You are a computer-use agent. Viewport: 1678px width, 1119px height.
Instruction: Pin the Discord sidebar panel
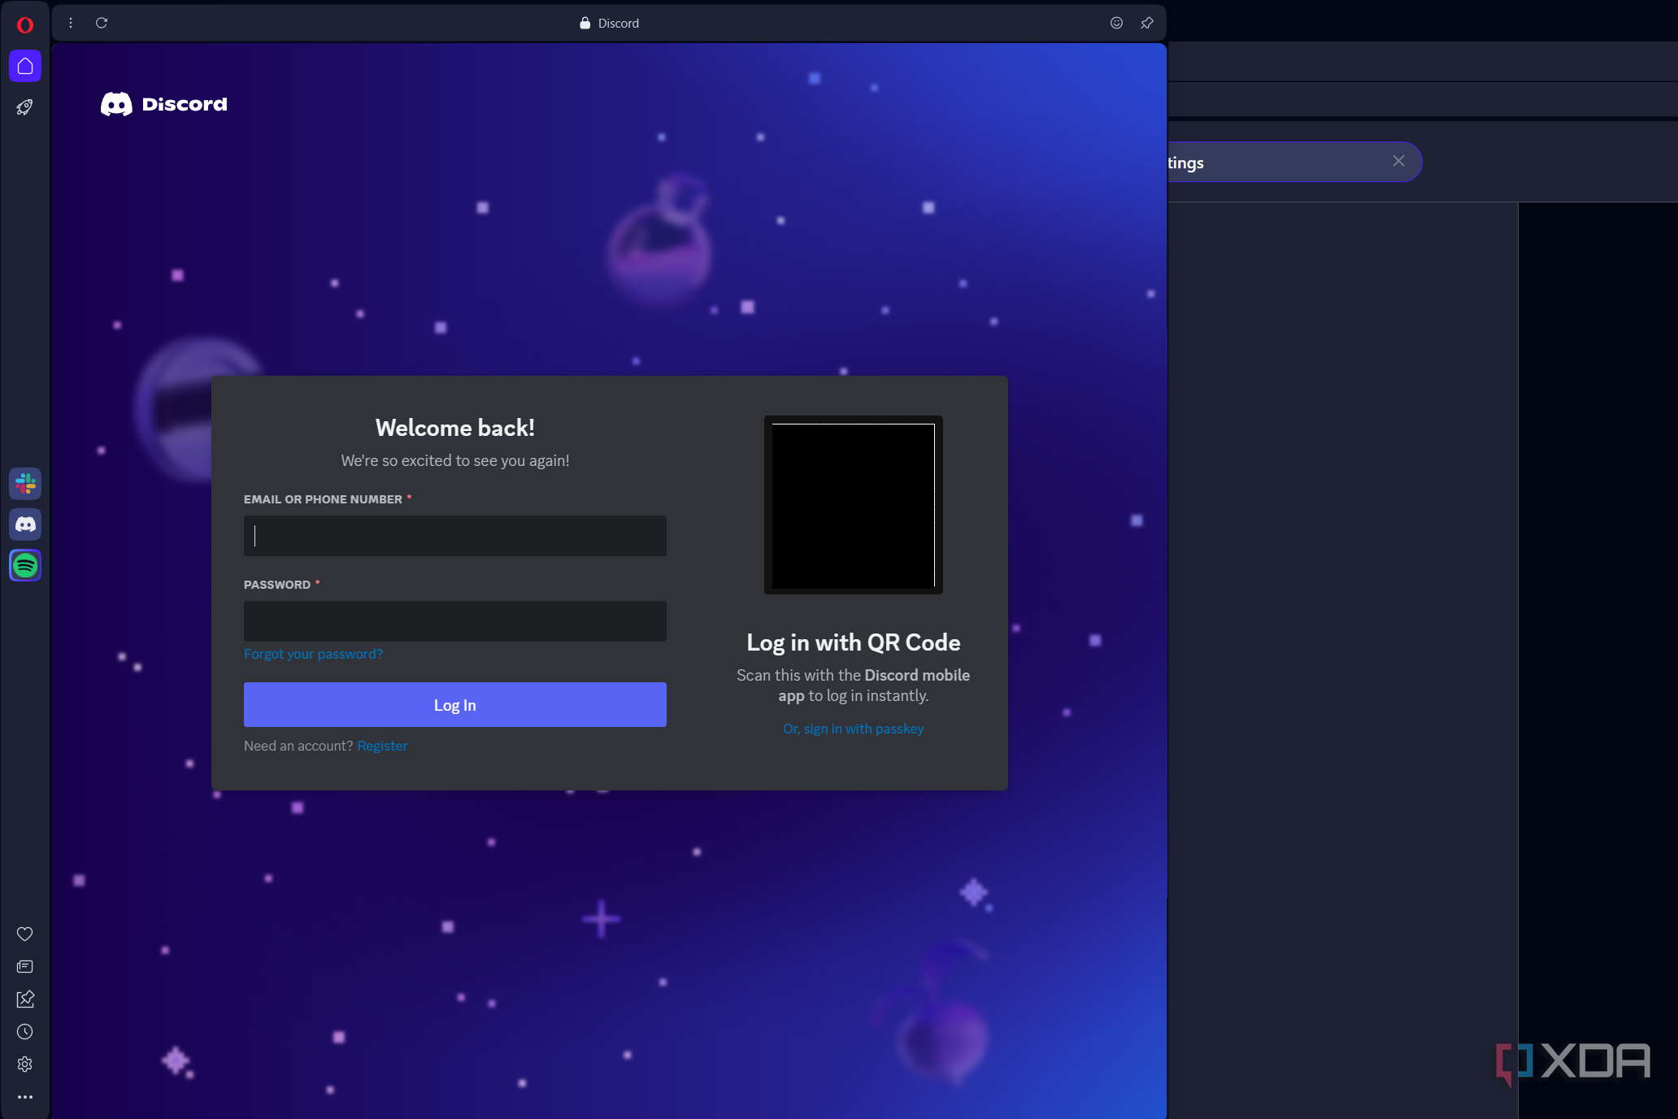tap(1147, 23)
